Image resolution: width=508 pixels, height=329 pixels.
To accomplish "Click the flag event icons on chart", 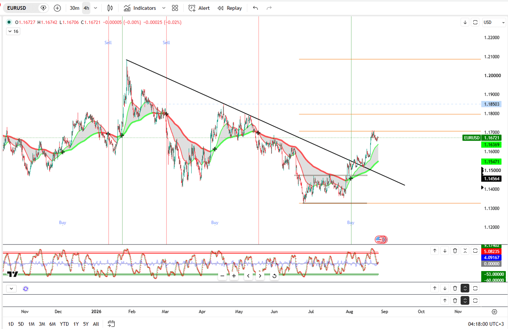I will (381, 240).
